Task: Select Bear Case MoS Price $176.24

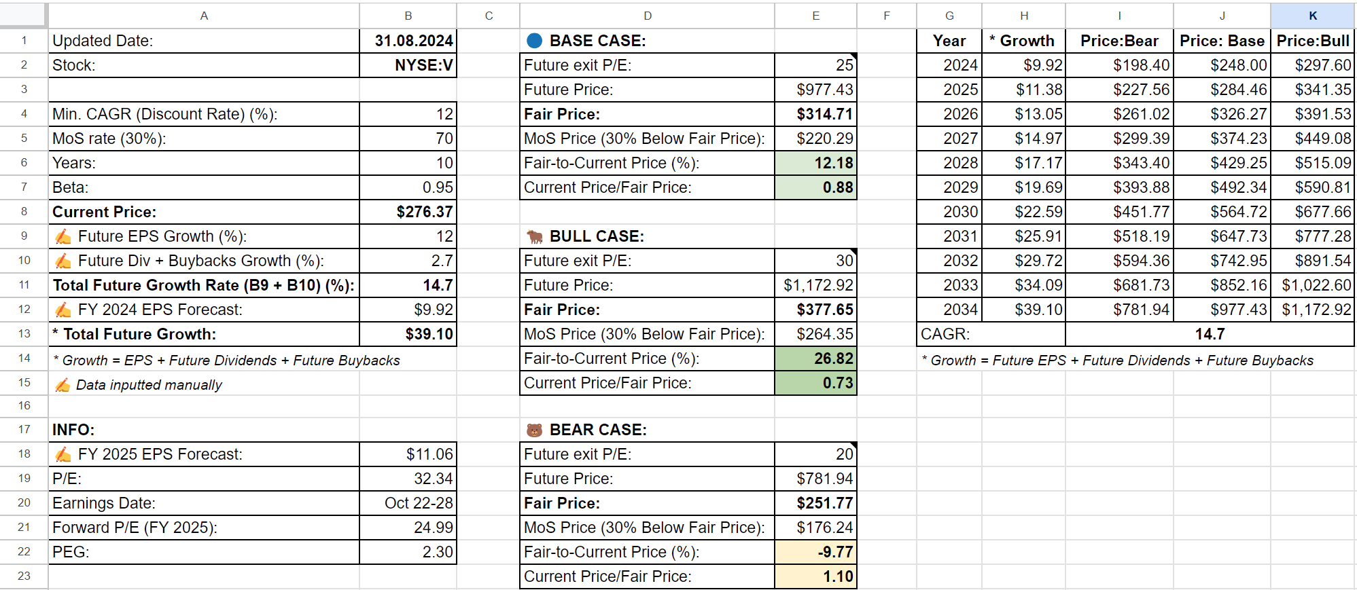Action: point(815,528)
